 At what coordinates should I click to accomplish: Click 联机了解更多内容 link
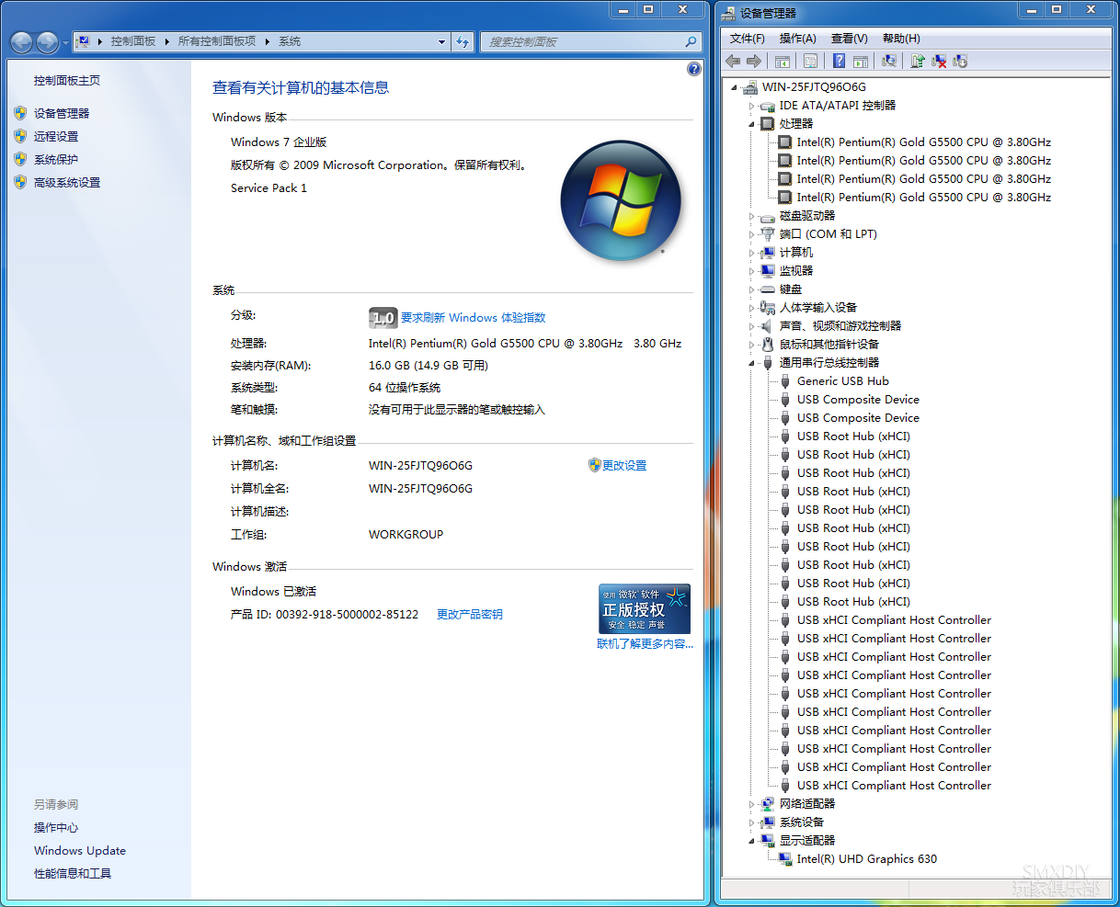point(645,644)
